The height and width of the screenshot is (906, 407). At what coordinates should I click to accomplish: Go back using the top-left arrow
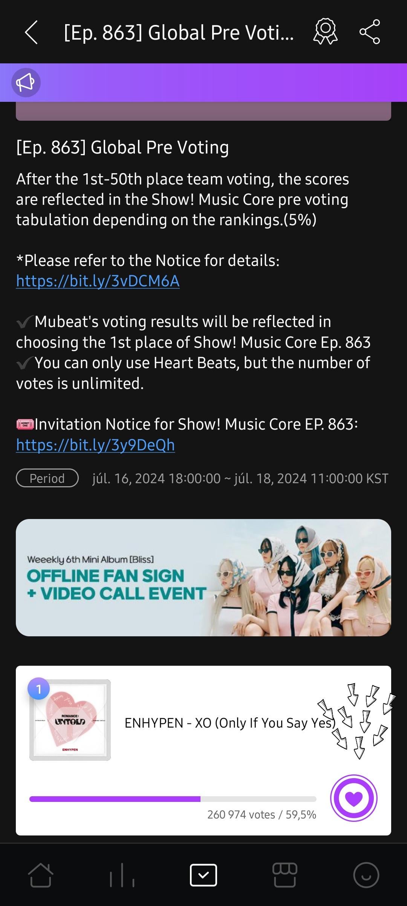click(x=31, y=32)
